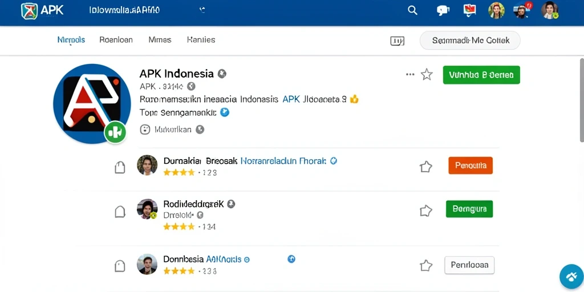The image size is (584, 292).
Task: Click the three-dot more options icon
Action: [410, 75]
